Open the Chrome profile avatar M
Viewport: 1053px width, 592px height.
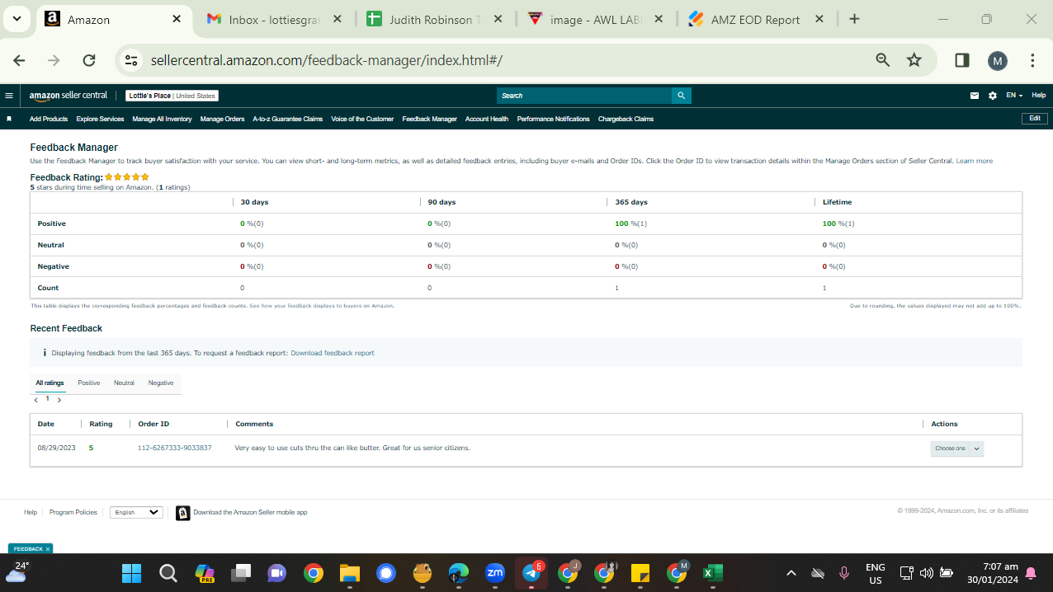(x=998, y=60)
